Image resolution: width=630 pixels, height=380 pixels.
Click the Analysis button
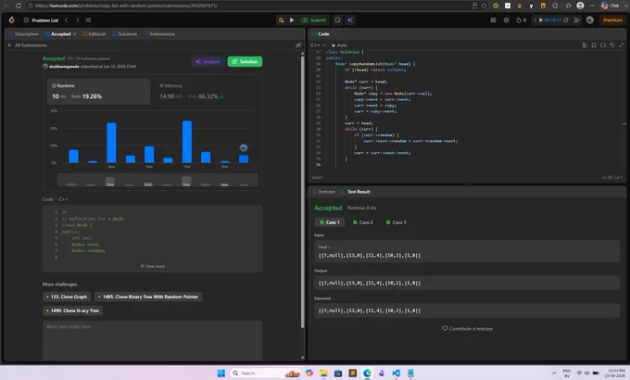(208, 61)
